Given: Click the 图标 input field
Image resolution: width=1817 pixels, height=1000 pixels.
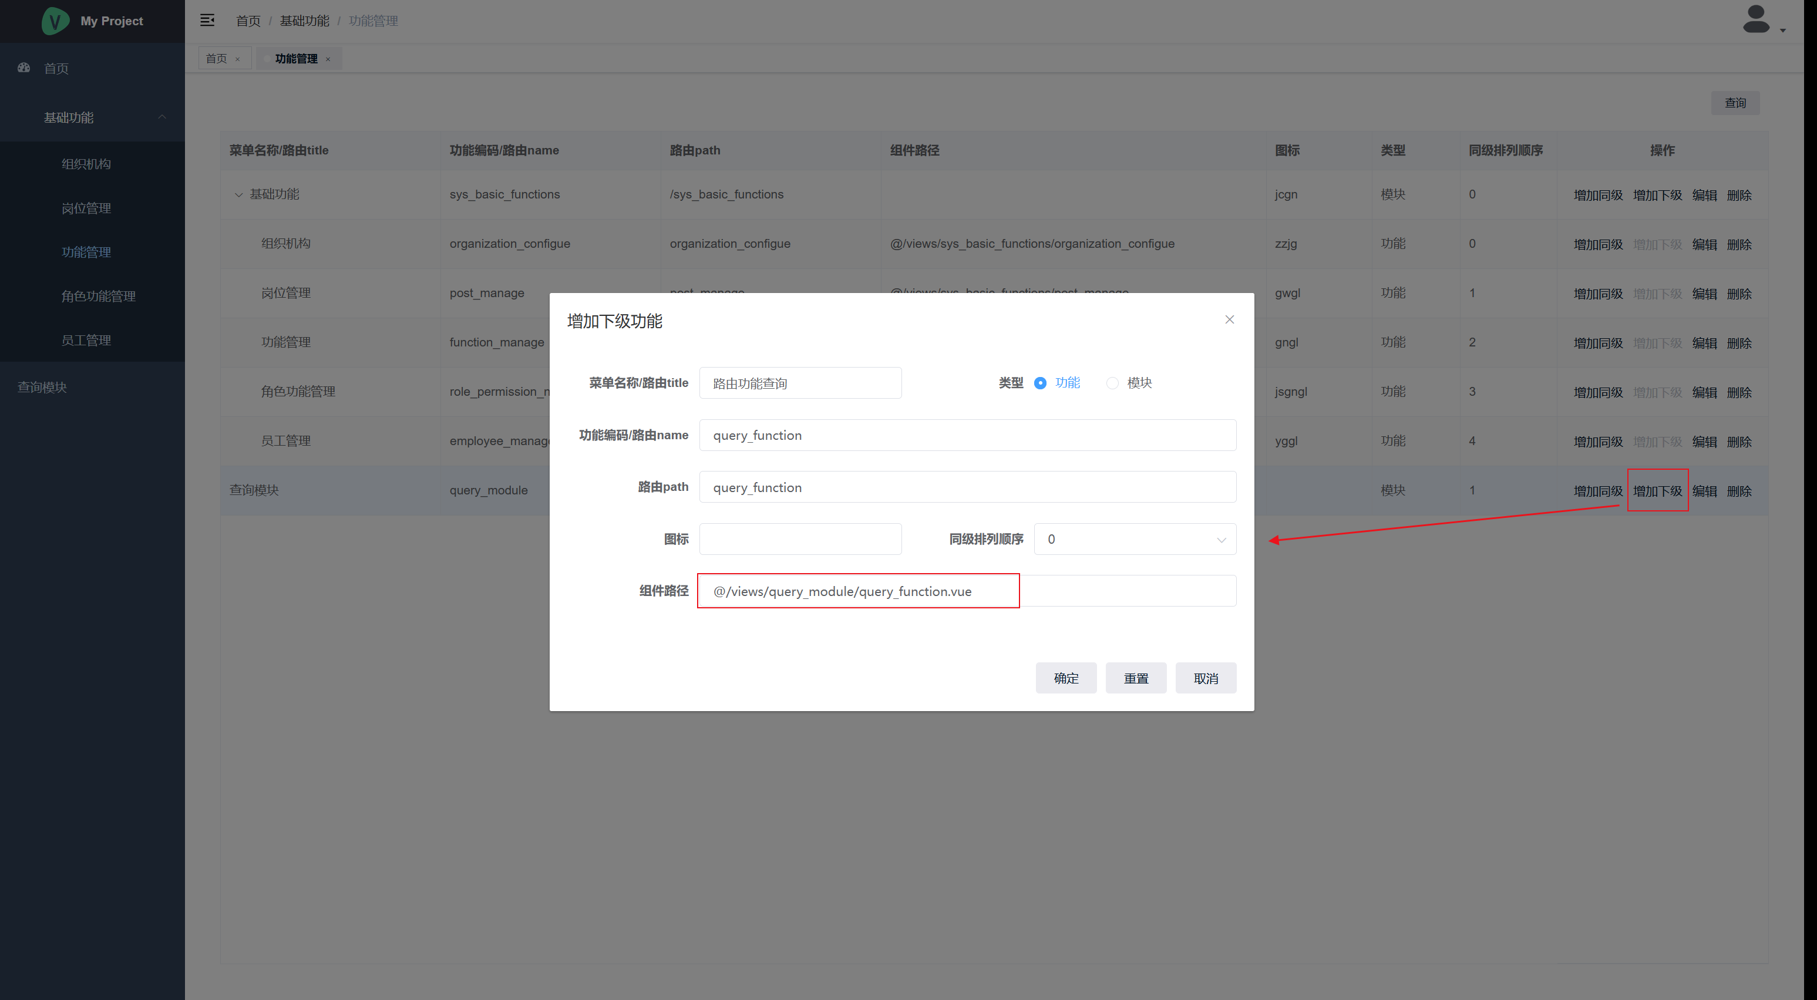Looking at the screenshot, I should 800,539.
